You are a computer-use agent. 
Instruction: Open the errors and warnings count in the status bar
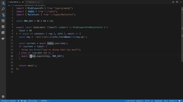(x=24, y=101)
